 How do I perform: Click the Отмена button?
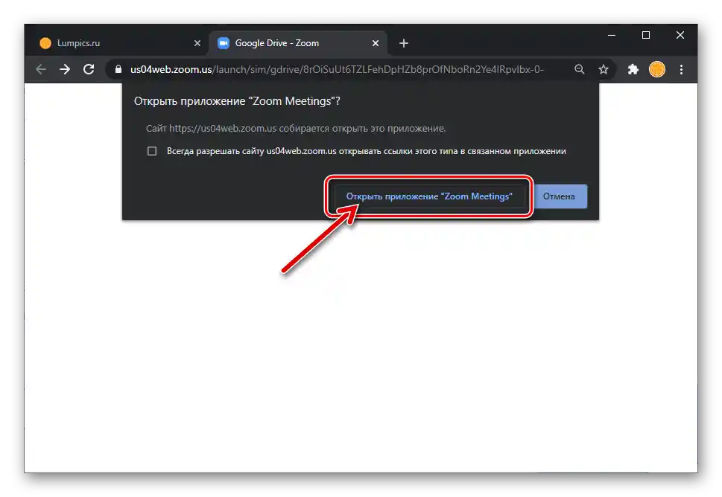click(559, 196)
